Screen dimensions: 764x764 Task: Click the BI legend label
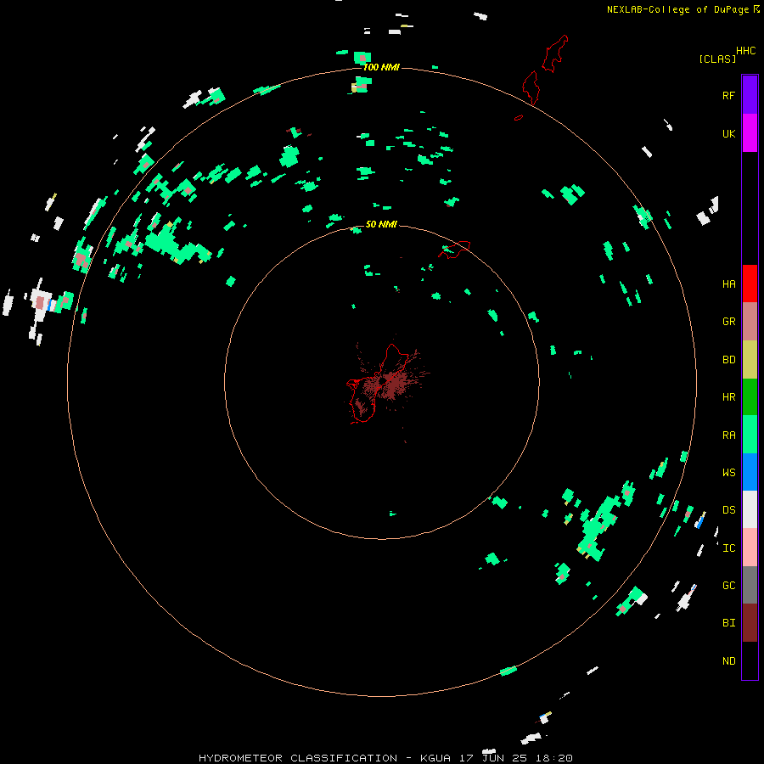point(728,623)
